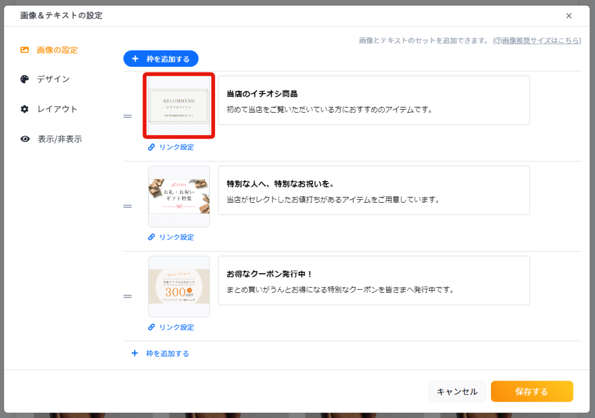The image size is (595, 418).
Task: Click the 初めて当店をご覧いただいている description text
Action: point(330,110)
